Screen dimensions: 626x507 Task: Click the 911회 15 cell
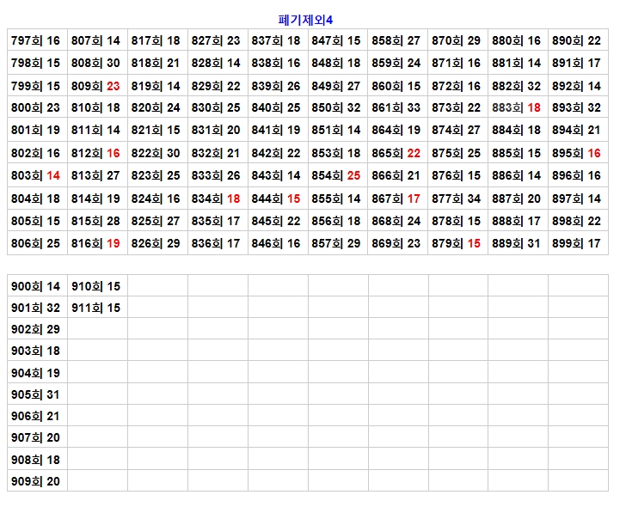pos(95,308)
